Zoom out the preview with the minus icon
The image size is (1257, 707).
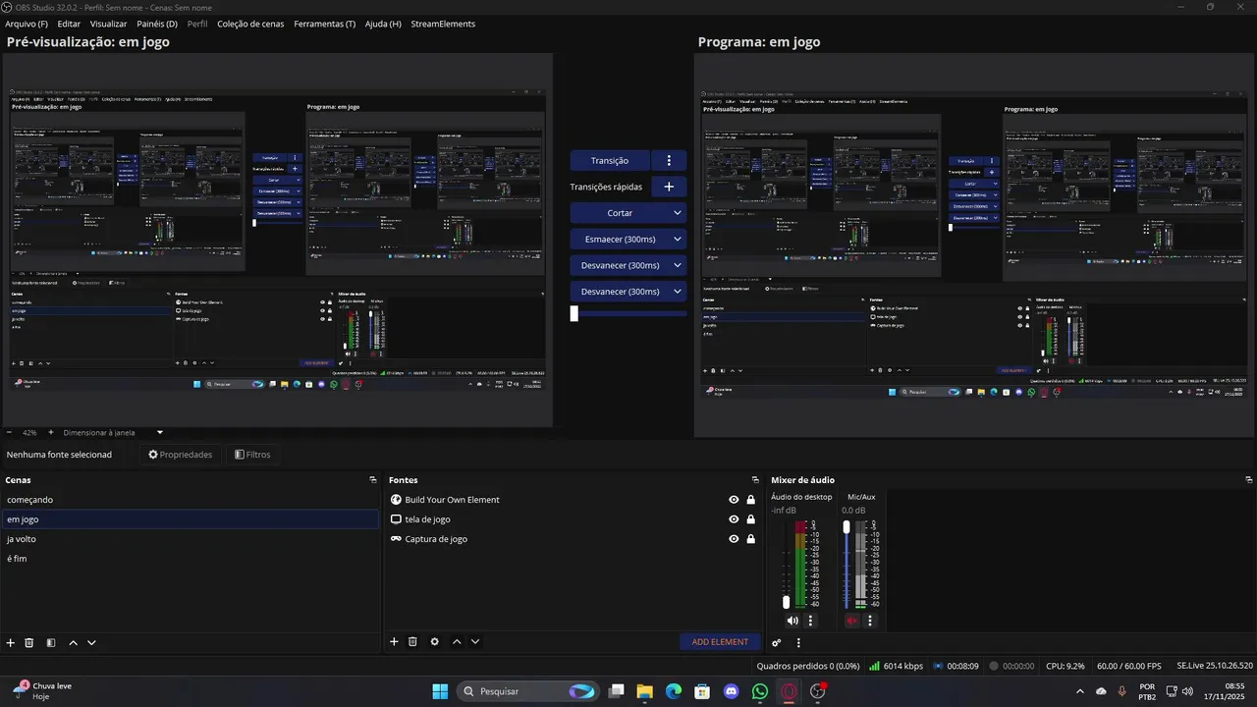(9, 432)
